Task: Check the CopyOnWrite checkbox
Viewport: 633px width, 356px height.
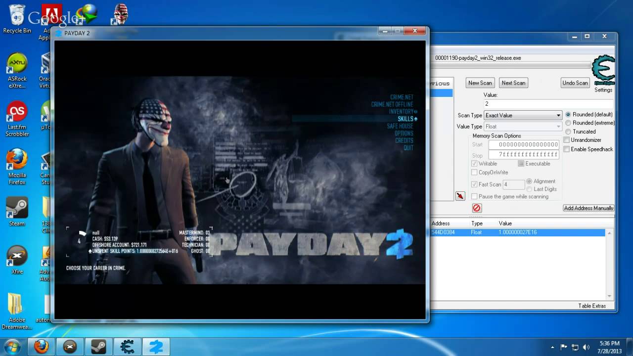Action: 474,173
